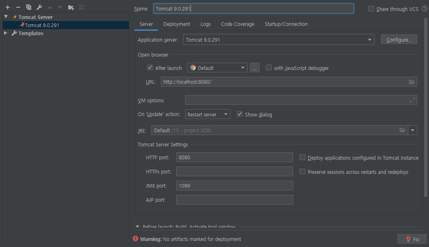Click HTTPs port field
The height and width of the screenshot is (247, 429).
pyautogui.click(x=235, y=171)
